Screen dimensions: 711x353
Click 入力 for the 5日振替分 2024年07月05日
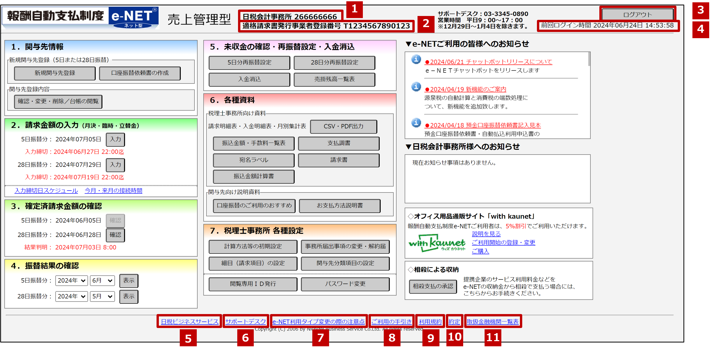click(115, 139)
